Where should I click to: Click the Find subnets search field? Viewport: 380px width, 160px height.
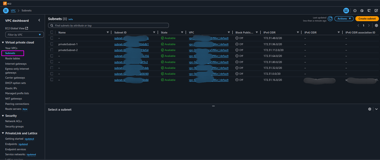click(x=108, y=25)
